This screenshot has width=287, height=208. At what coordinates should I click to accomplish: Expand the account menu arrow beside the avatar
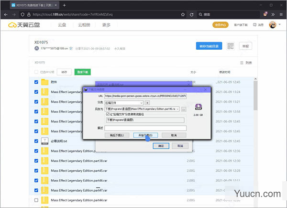(x=279, y=24)
